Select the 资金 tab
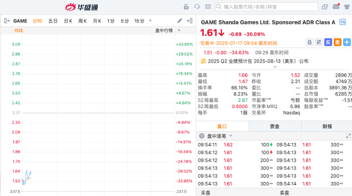 coord(275,126)
